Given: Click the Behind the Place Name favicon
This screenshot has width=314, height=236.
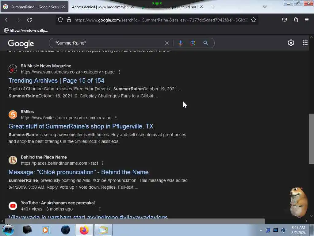Looking at the screenshot, I should [x=13, y=160].
